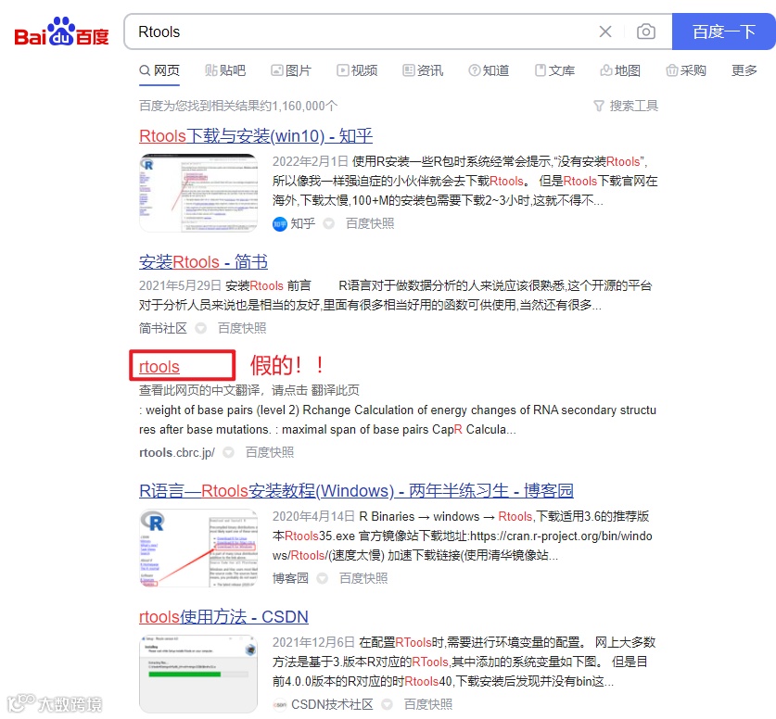Image resolution: width=776 pixels, height=719 pixels.
Task: Click the rtools.cbrc.jp/ URL
Action: coord(177,452)
